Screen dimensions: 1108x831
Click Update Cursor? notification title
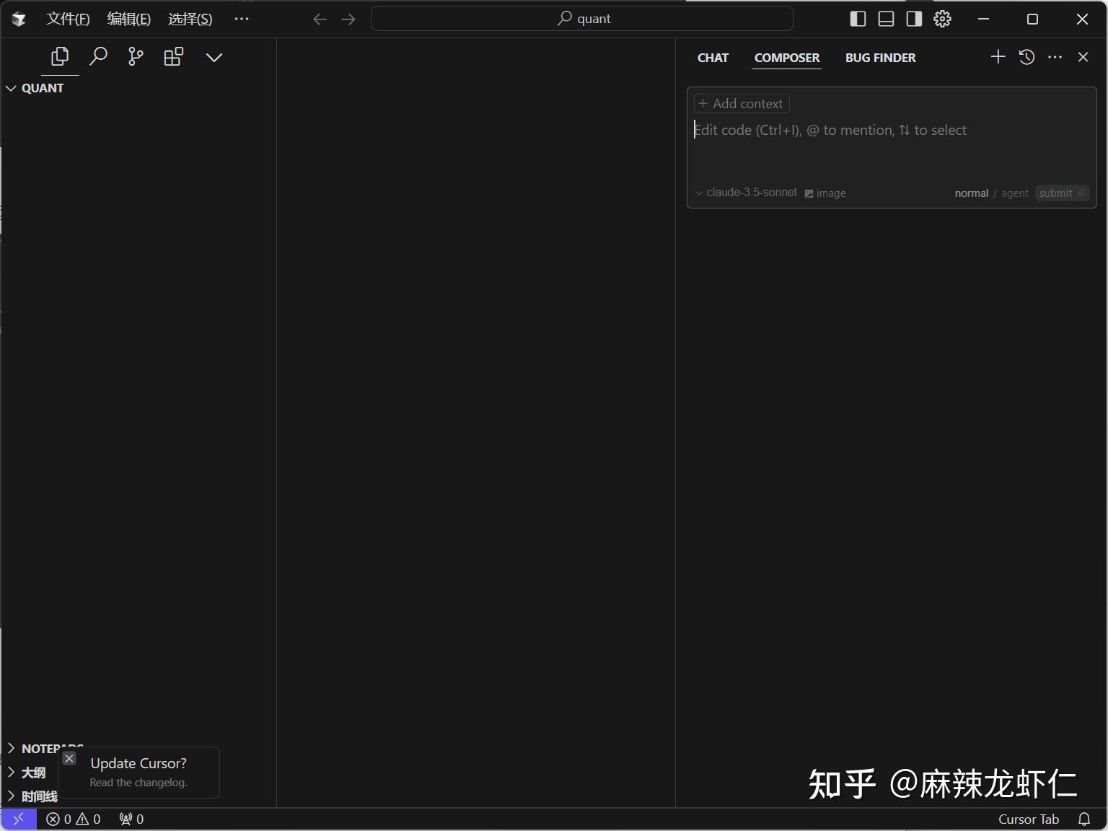(138, 763)
